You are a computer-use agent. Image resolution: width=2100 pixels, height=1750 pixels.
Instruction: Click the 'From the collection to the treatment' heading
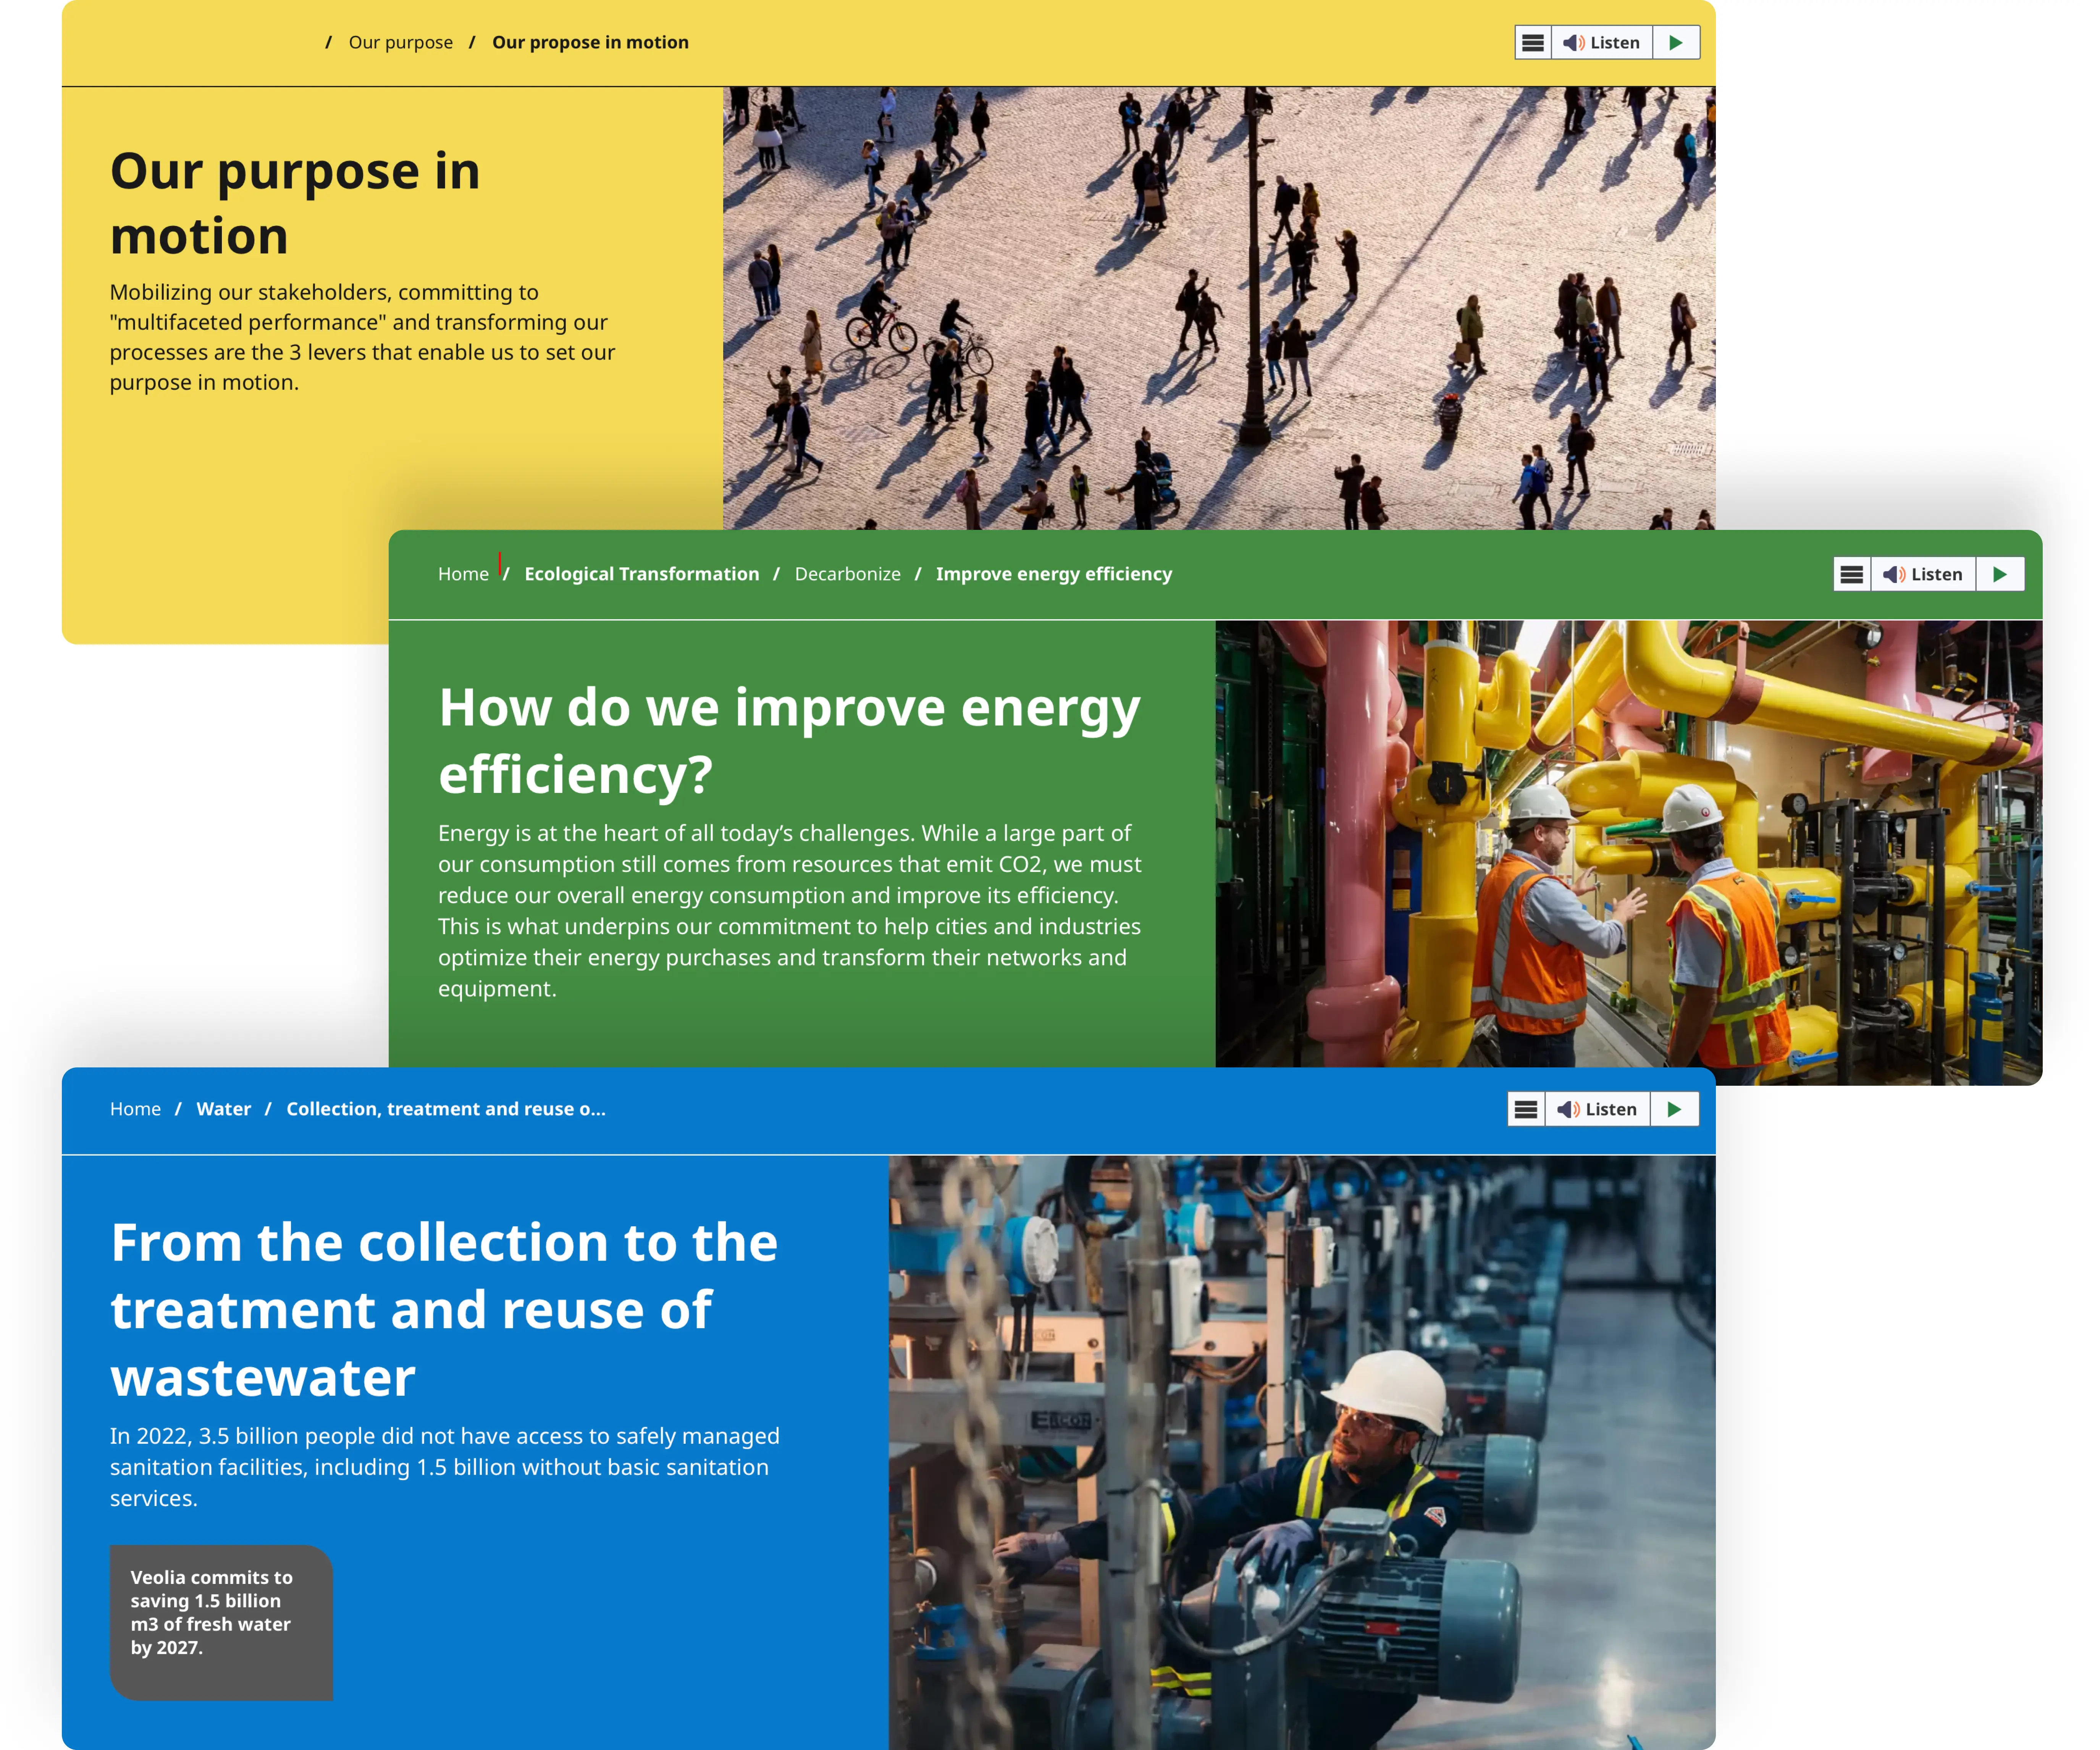444,1310
